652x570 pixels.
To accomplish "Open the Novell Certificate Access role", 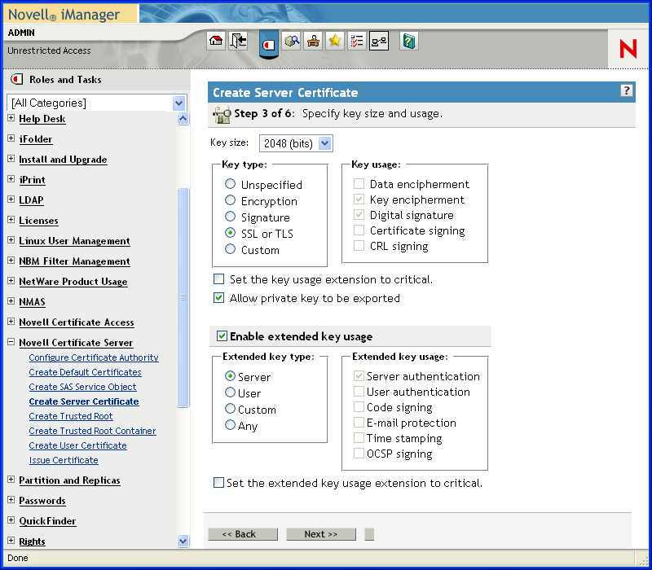I will pyautogui.click(x=77, y=322).
